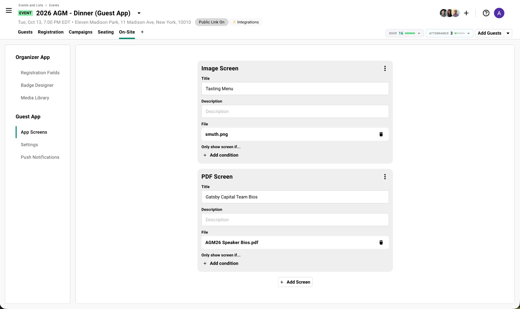Click the Events breadcrumb link
Viewport: 520px width, 309px height.
54,5
